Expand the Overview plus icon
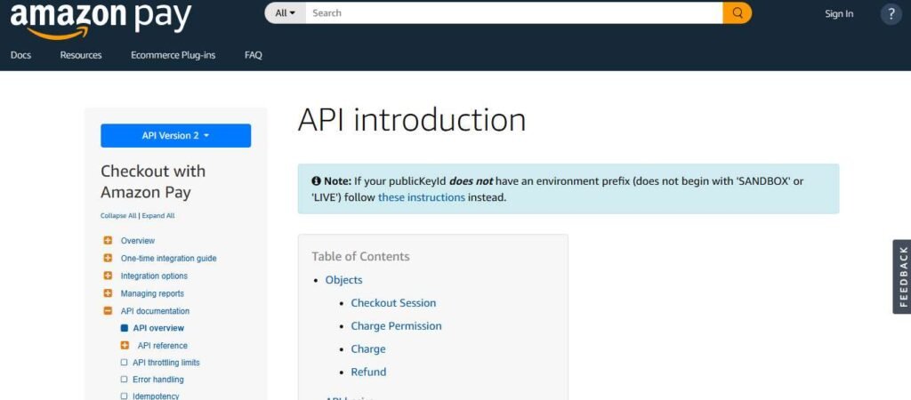 pos(108,240)
